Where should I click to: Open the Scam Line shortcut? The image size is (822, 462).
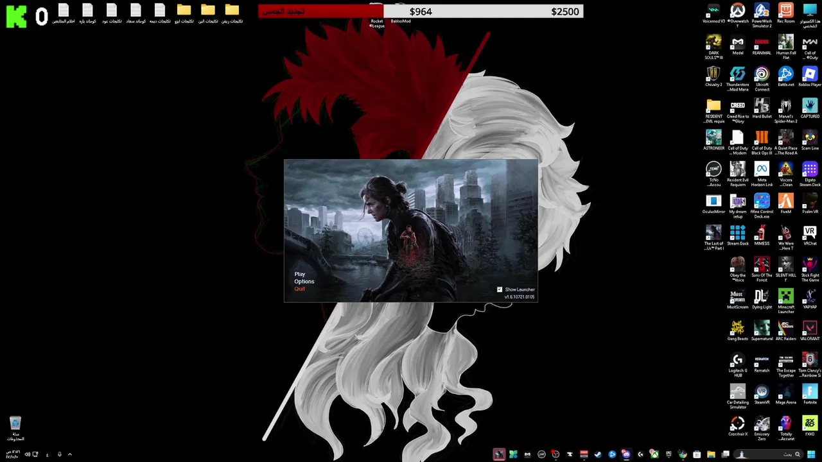[x=810, y=141]
